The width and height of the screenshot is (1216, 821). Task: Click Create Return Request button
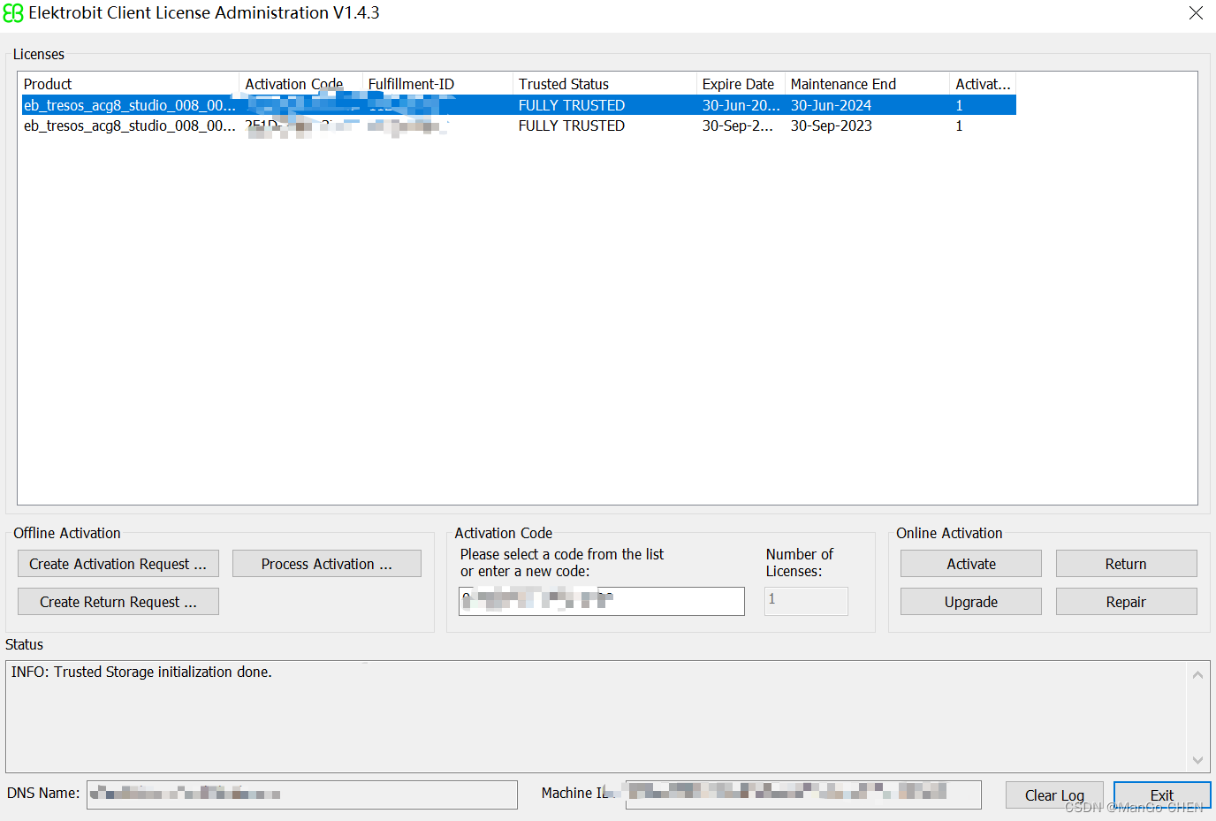click(x=118, y=602)
